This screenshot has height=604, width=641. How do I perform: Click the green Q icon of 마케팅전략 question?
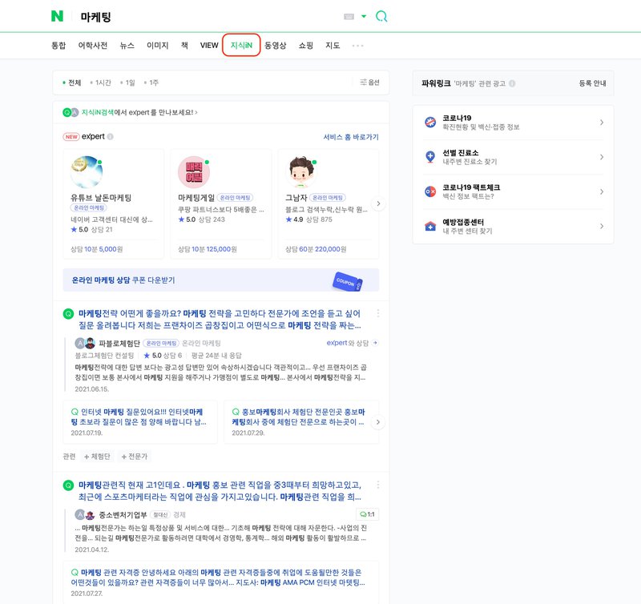click(x=68, y=314)
